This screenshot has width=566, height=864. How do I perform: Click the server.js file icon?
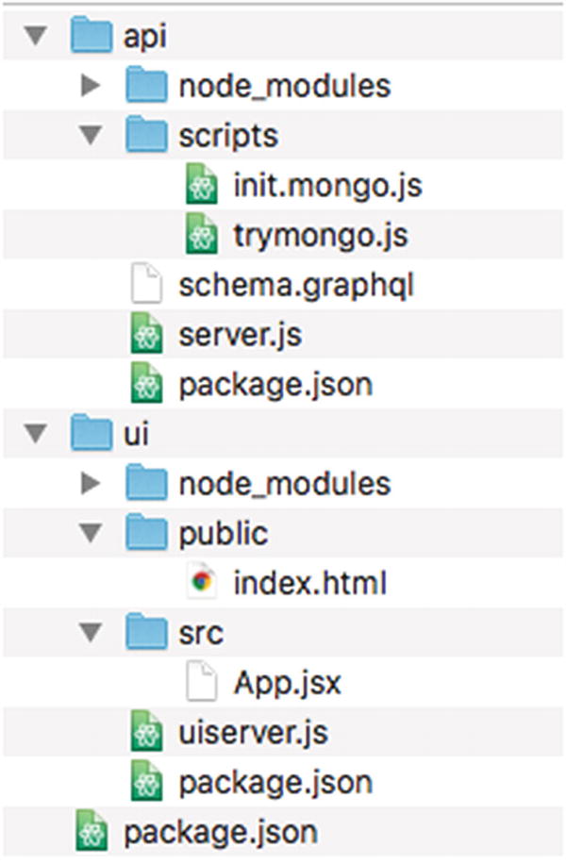coord(146,335)
